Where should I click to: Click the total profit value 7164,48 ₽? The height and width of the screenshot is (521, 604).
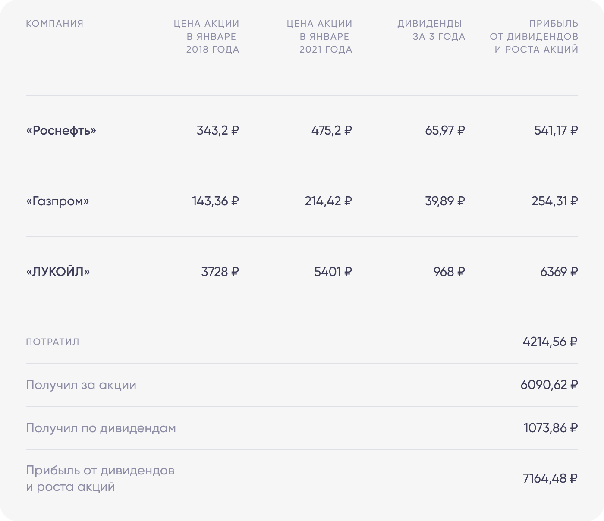click(x=550, y=478)
